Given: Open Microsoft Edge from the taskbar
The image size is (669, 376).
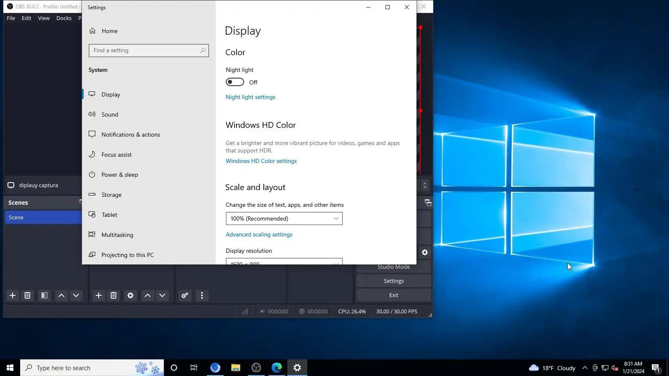Looking at the screenshot, I should (277, 368).
